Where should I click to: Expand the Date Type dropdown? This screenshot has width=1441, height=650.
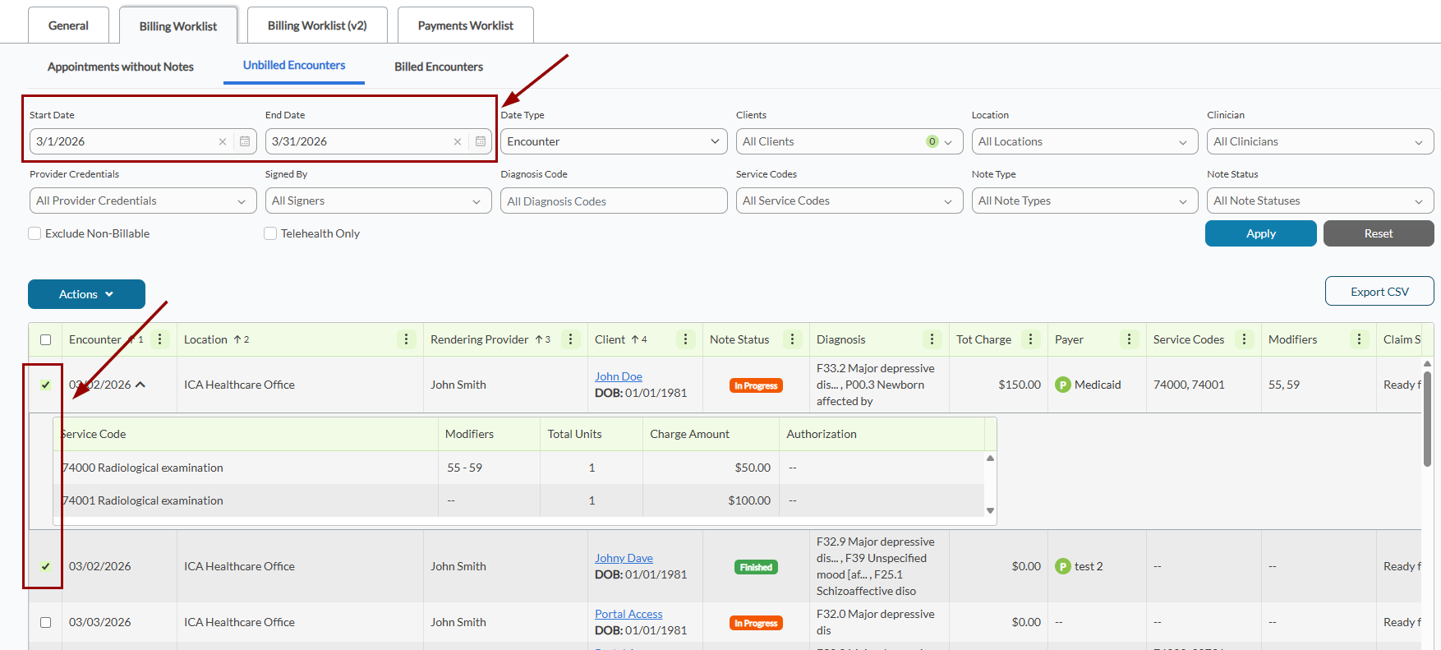tap(614, 141)
